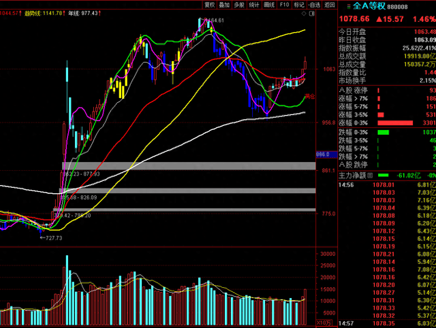Activate the 画线 drawing tool
The width and height of the screenshot is (436, 328).
(269, 5)
